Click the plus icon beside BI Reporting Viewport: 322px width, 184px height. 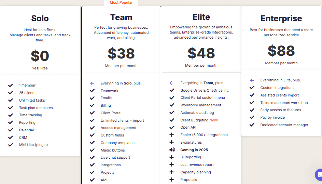pyautogui.click(x=172, y=157)
